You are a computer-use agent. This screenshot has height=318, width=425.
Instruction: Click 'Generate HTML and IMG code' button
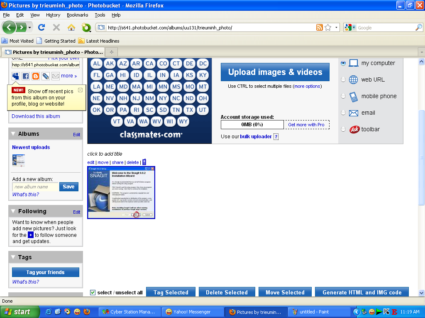[362, 292]
